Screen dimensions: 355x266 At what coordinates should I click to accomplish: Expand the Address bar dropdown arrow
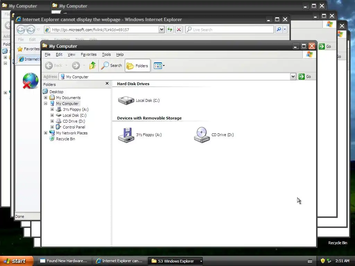click(293, 77)
